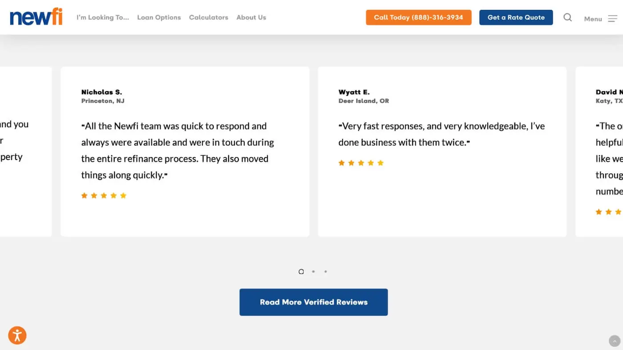Viewport: 623px width, 350px height.
Task: Open the Calculators menu item
Action: click(208, 17)
